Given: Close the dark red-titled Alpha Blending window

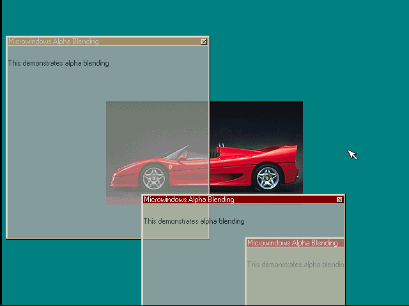Looking at the screenshot, I should [339, 200].
